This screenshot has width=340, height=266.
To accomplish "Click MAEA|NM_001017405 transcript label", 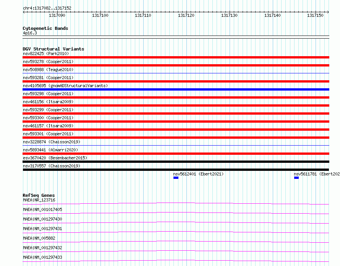I will [42, 209].
